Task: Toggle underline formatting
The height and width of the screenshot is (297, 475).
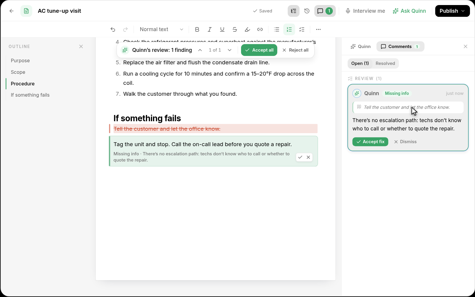Action: click(222, 29)
